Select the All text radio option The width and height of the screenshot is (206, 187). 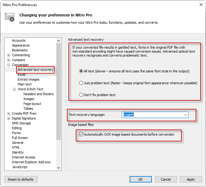pos(81,71)
